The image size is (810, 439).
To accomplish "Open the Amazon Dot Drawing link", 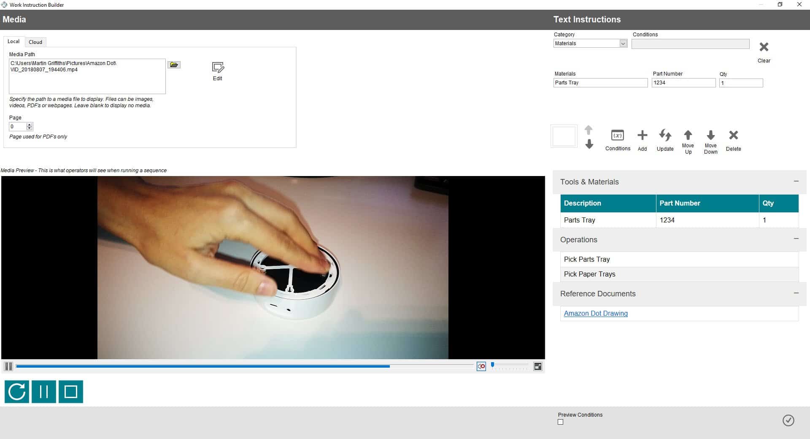I will click(595, 313).
